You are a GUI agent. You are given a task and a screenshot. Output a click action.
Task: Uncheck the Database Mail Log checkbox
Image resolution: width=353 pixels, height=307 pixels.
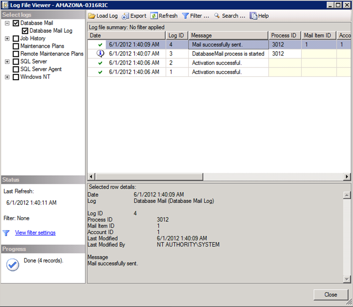25,31
